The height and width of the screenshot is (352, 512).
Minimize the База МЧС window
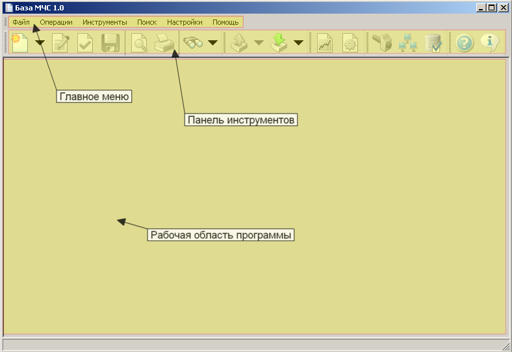tap(481, 8)
